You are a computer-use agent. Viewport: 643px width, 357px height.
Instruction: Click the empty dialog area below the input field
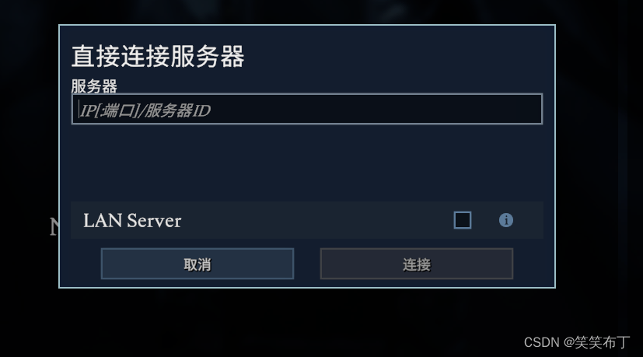[x=307, y=163]
